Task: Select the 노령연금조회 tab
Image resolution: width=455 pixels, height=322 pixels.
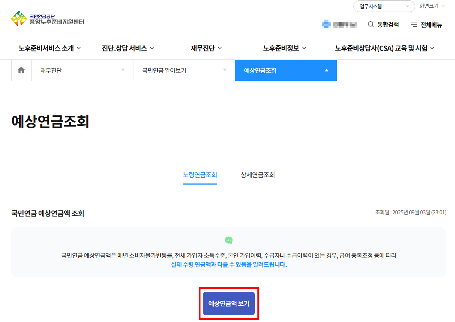Action: click(x=200, y=175)
